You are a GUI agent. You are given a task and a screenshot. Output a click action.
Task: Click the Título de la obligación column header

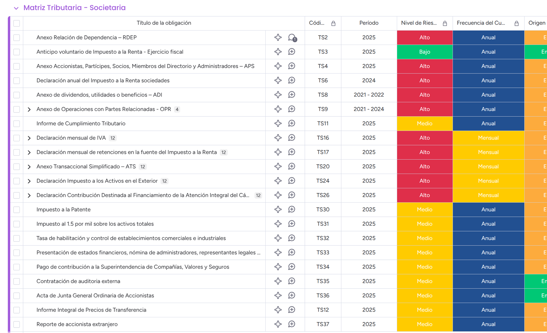(x=163, y=23)
